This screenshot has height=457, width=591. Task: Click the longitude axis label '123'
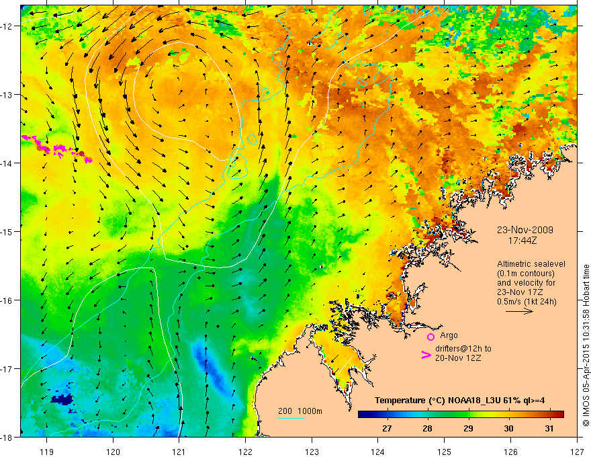click(312, 452)
